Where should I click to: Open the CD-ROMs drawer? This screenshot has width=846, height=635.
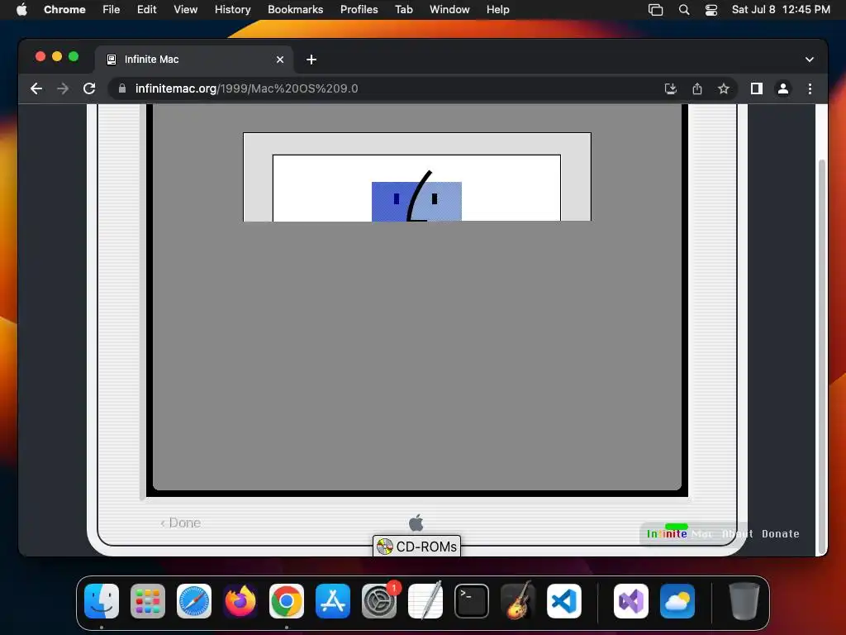pyautogui.click(x=416, y=547)
